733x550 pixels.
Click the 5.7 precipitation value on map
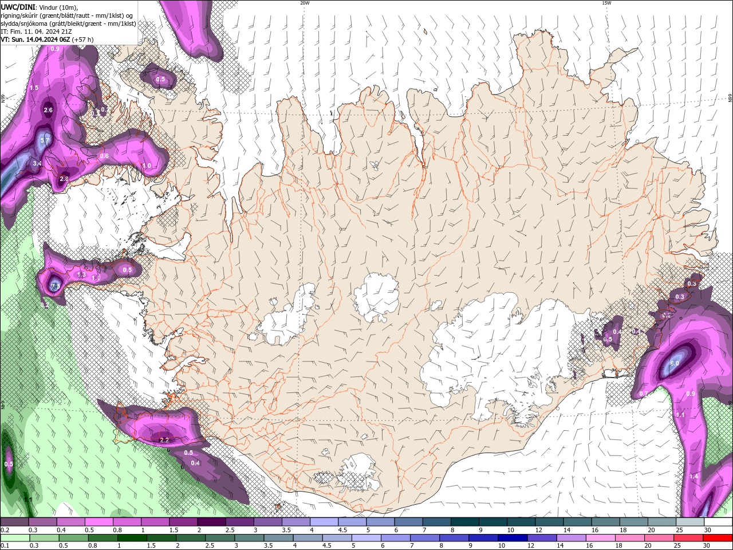point(46,140)
